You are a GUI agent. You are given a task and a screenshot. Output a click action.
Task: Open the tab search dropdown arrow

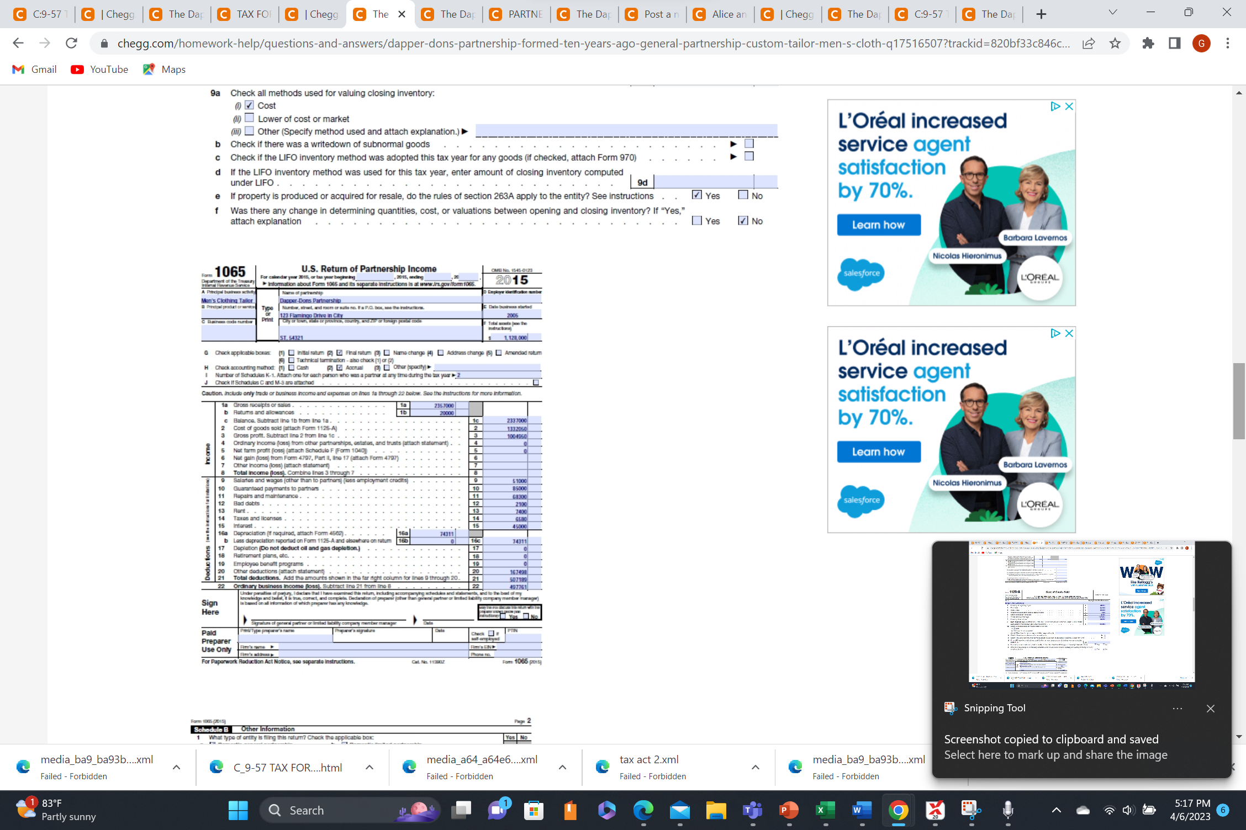(1112, 13)
